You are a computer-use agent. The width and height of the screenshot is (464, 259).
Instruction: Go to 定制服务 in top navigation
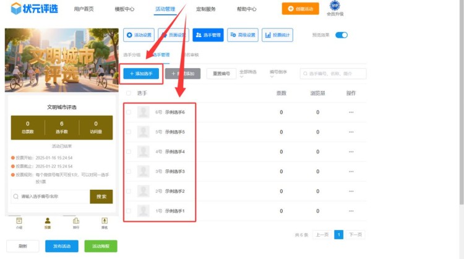(205, 9)
